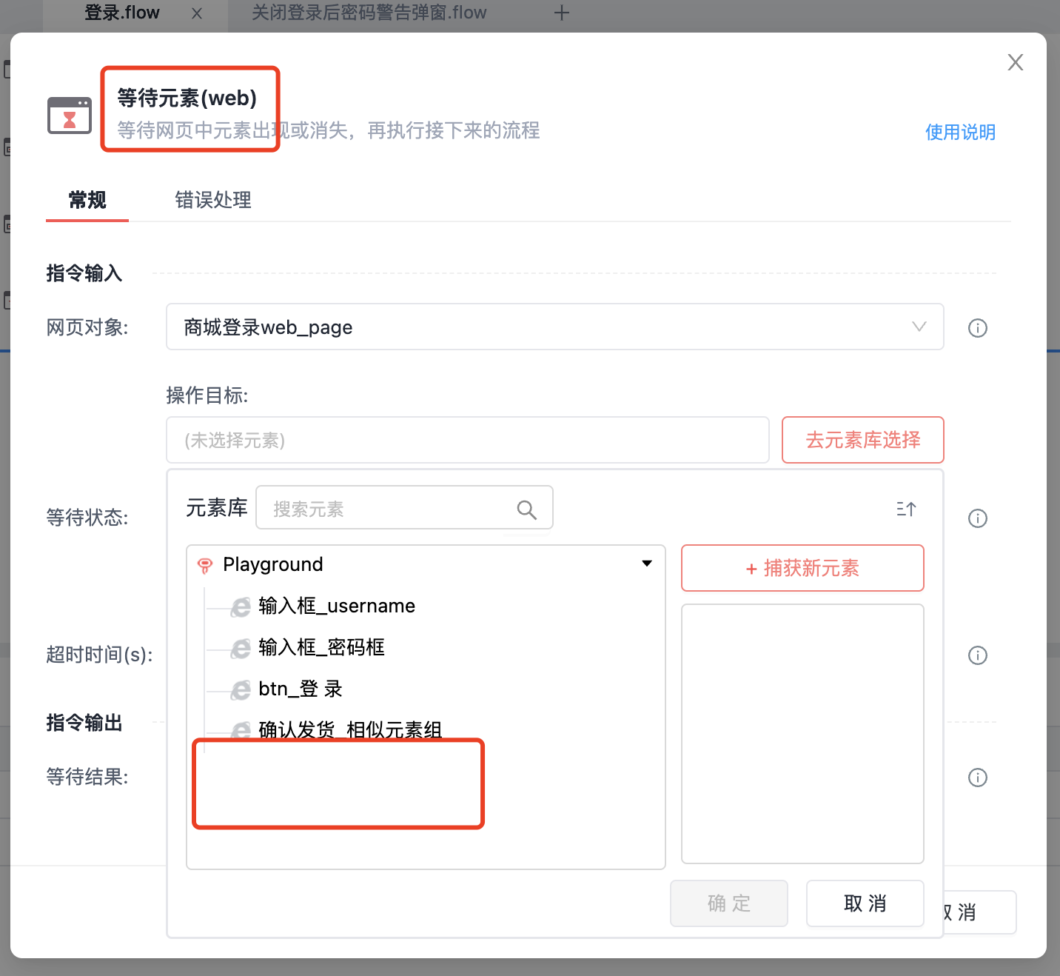Focus the 搜索元素 search field
This screenshot has height=976, width=1060.
(x=389, y=509)
